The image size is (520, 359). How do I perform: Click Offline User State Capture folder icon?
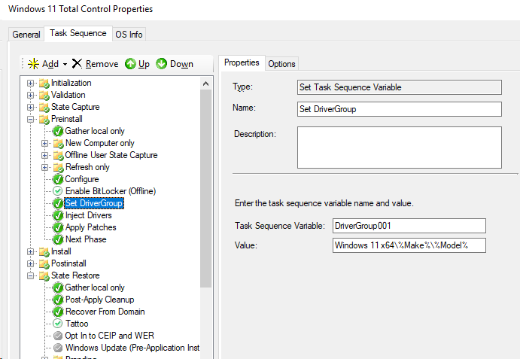(58, 155)
